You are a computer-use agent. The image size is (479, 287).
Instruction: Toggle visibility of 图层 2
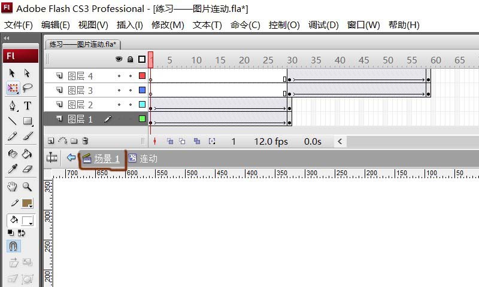point(119,105)
